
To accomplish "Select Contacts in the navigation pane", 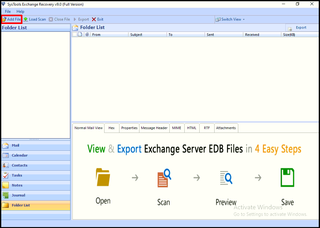I will click(x=36, y=166).
